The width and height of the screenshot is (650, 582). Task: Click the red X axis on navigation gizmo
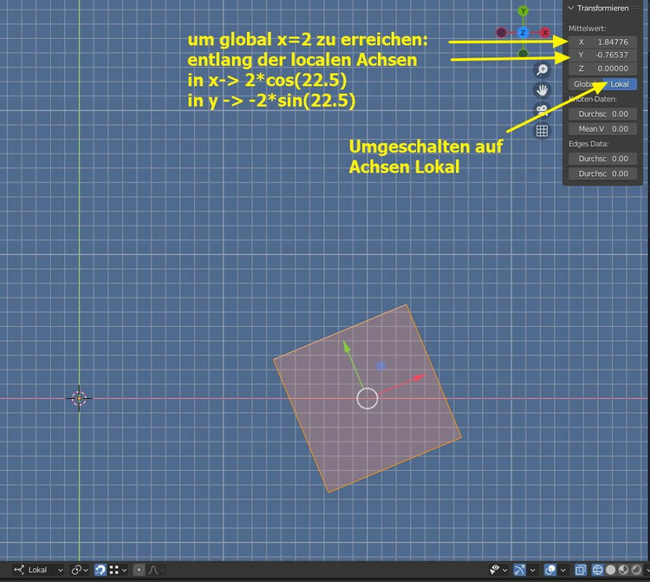545,32
